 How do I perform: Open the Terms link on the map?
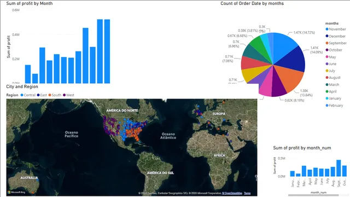pos(247,193)
